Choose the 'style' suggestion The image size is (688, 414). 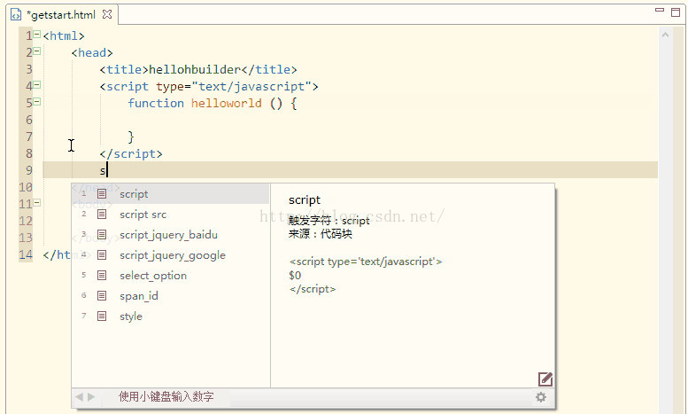(x=170, y=316)
